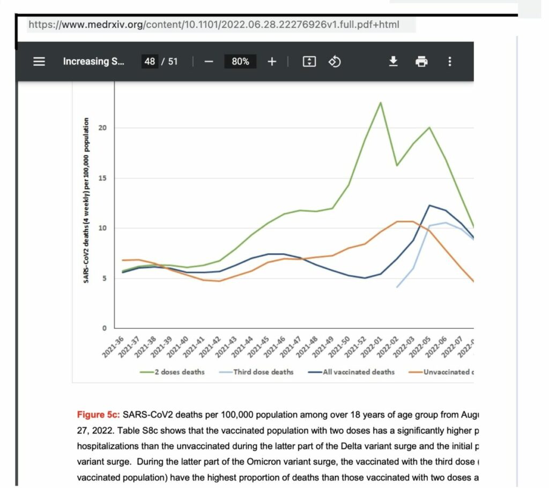Edit the 80% zoom level field
This screenshot has height=488, width=549.
pos(240,62)
